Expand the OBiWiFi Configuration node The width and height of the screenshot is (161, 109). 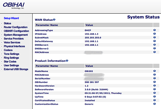tap(1, 31)
